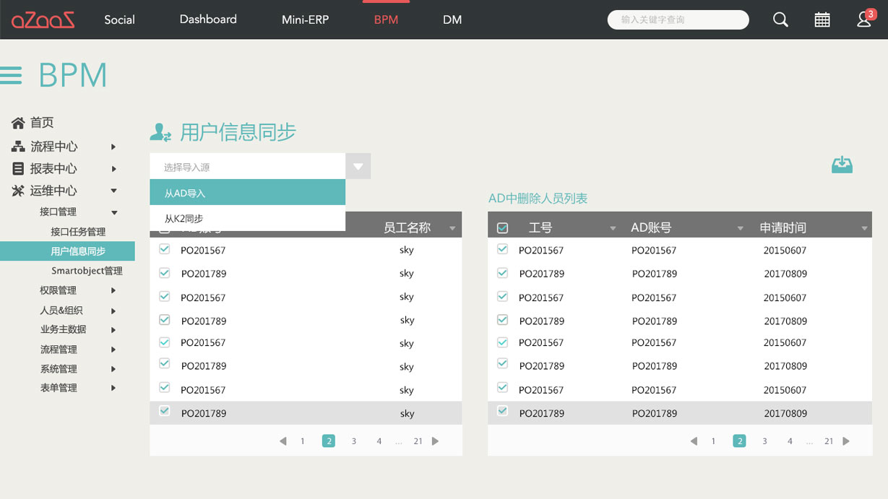Switch to BPM tab
Screen dimensions: 888x499
386,19
